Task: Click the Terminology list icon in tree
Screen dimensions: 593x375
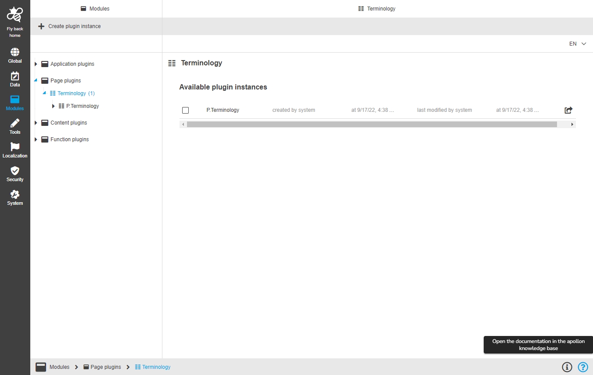Action: point(53,93)
